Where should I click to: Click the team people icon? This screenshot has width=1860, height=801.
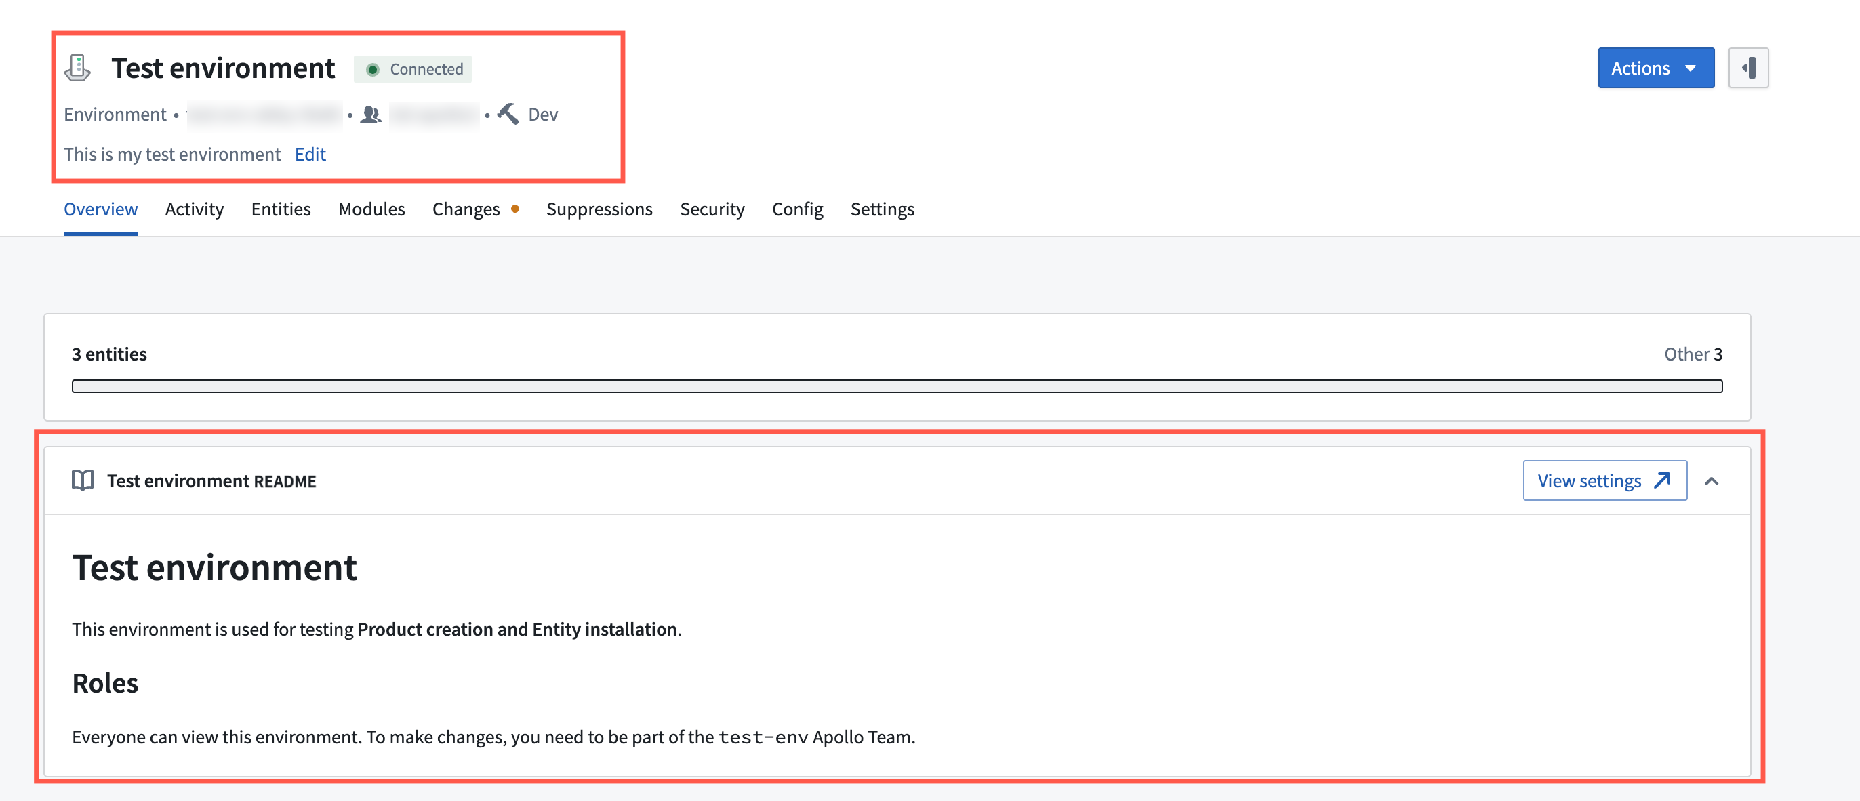coord(370,115)
